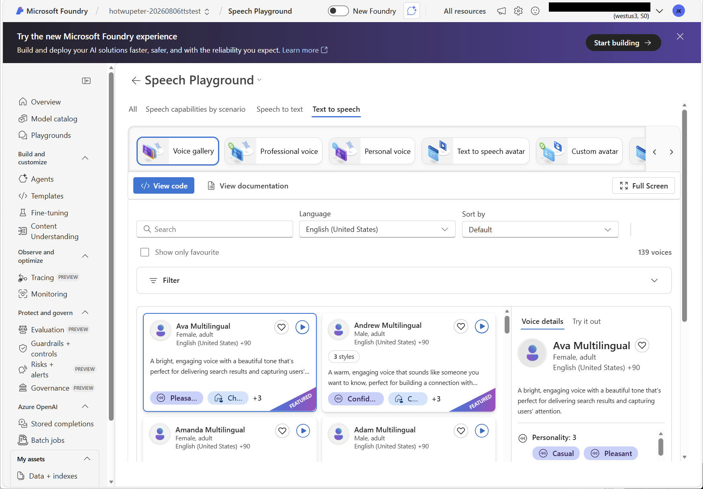The width and height of the screenshot is (703, 489).
Task: Click the feedback smiley icon
Action: (535, 11)
